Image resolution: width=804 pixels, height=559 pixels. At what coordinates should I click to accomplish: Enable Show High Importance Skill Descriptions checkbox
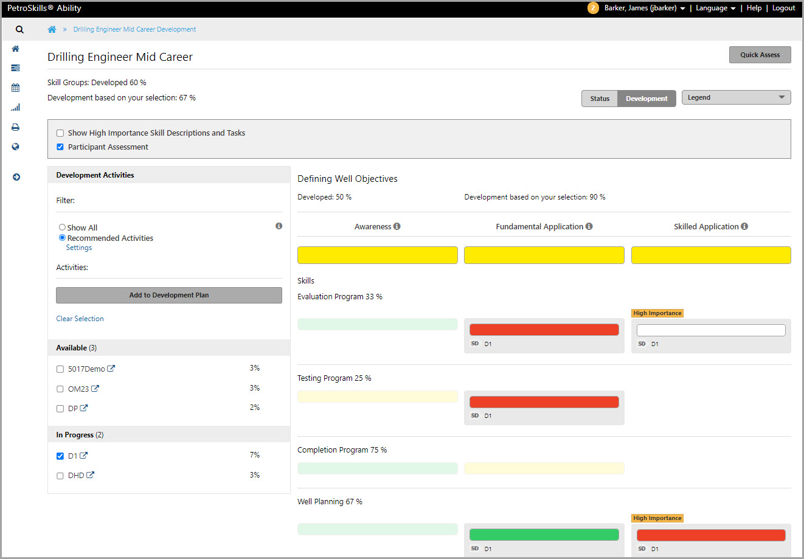coord(60,133)
